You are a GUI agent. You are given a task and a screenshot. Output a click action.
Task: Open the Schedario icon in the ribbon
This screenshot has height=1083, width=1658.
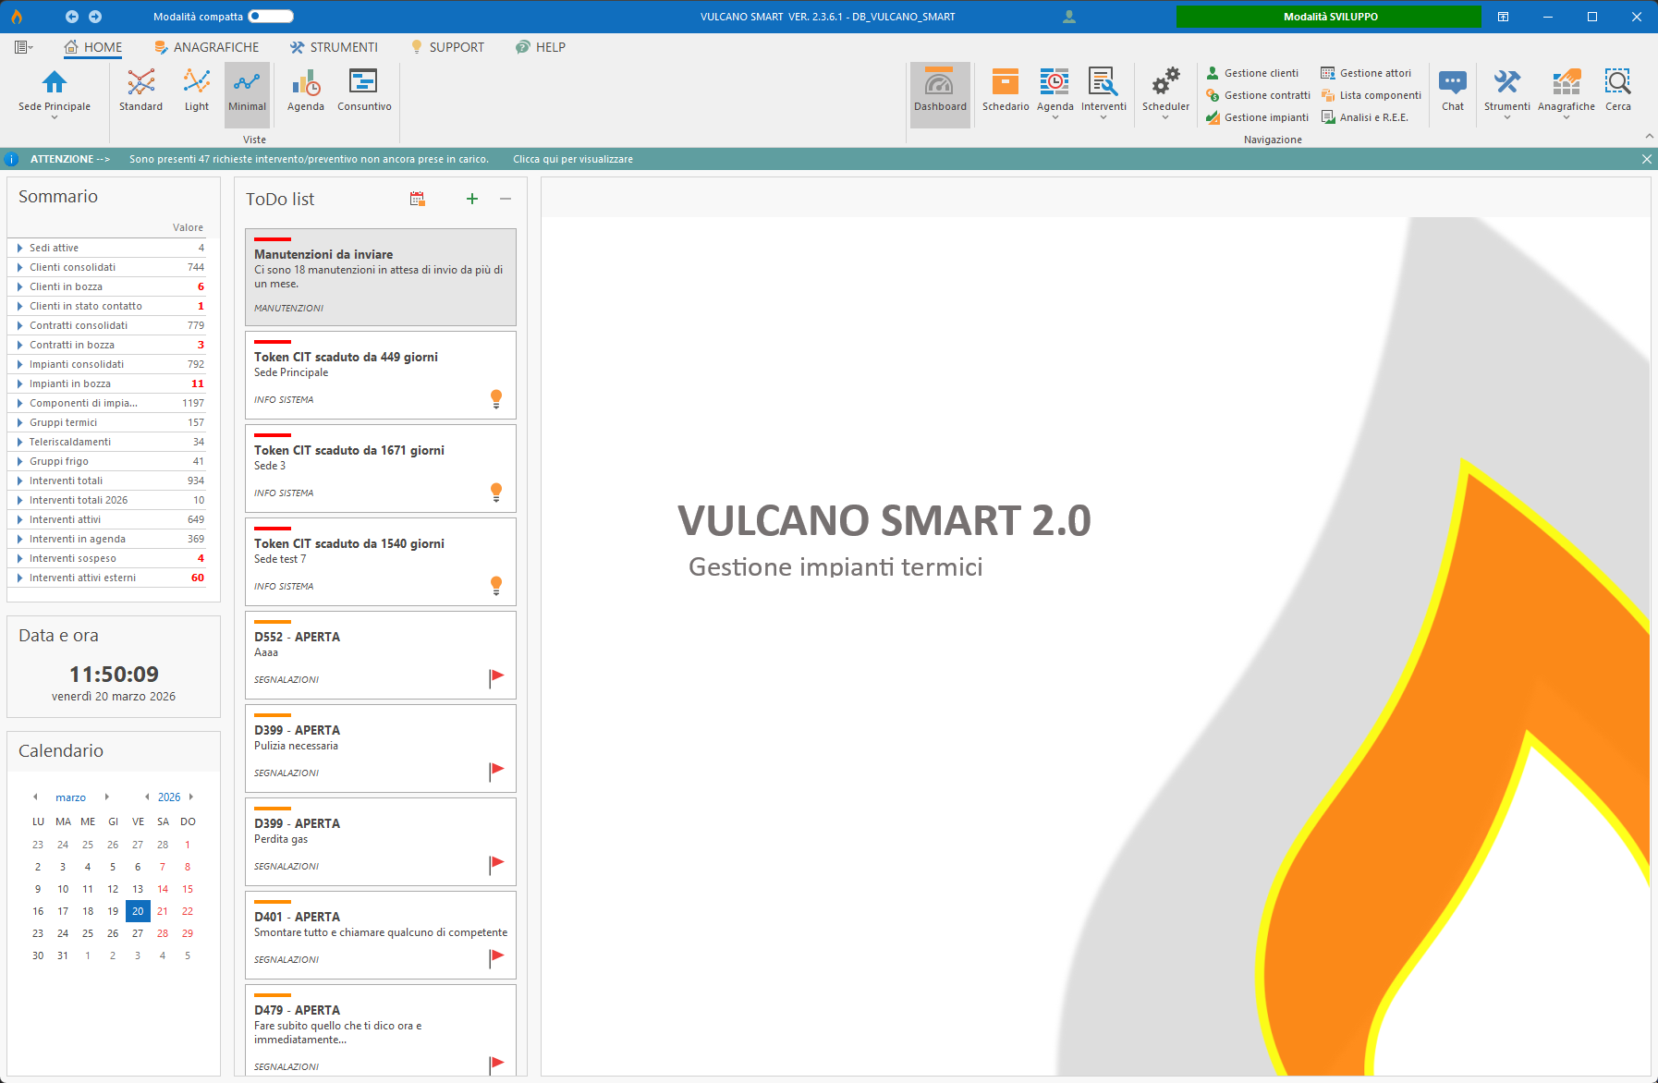(1004, 92)
